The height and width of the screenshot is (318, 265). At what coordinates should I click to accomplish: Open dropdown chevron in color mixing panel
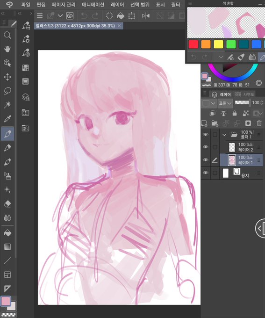click(x=221, y=58)
